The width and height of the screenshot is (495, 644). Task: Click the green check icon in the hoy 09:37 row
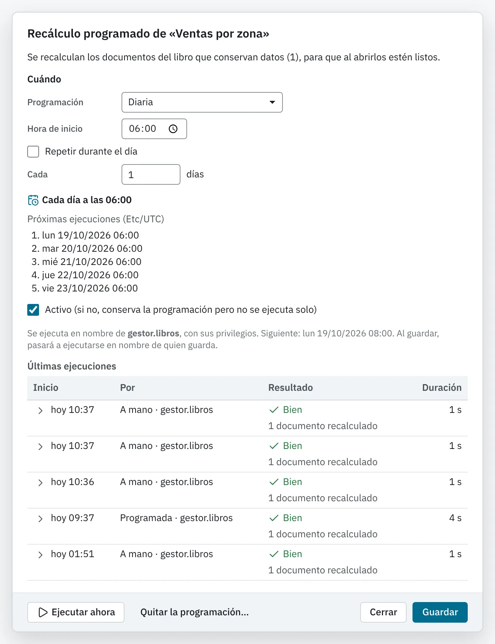click(274, 518)
